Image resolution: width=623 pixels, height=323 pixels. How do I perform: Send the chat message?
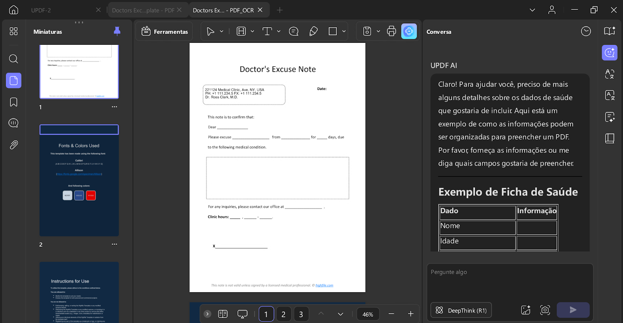(x=573, y=310)
